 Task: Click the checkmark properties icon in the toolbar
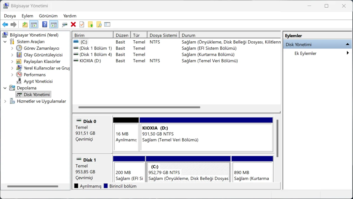[x=82, y=24]
